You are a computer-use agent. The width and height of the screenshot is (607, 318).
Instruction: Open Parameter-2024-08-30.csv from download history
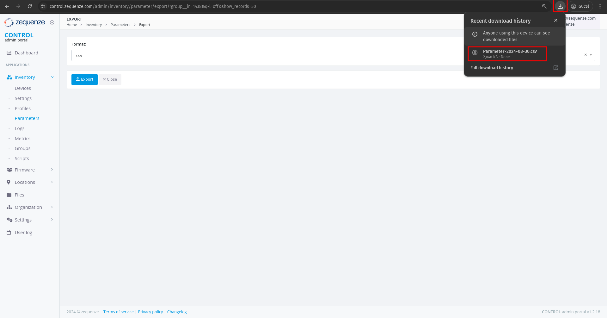point(510,53)
